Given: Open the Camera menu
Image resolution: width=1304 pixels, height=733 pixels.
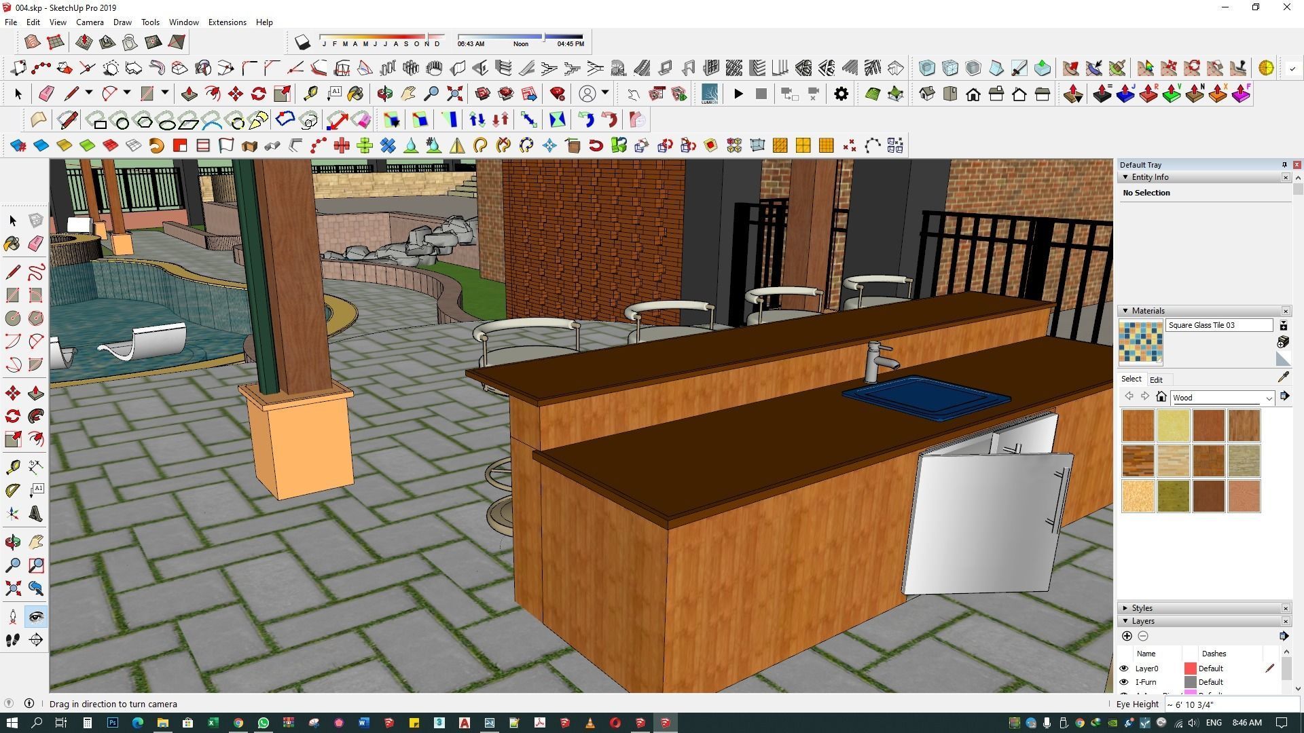Looking at the screenshot, I should tap(90, 22).
